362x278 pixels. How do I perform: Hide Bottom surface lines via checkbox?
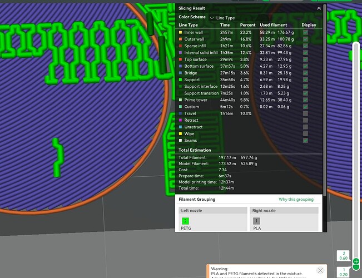click(305, 66)
